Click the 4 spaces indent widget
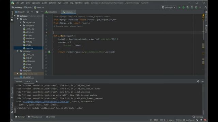 171,120
